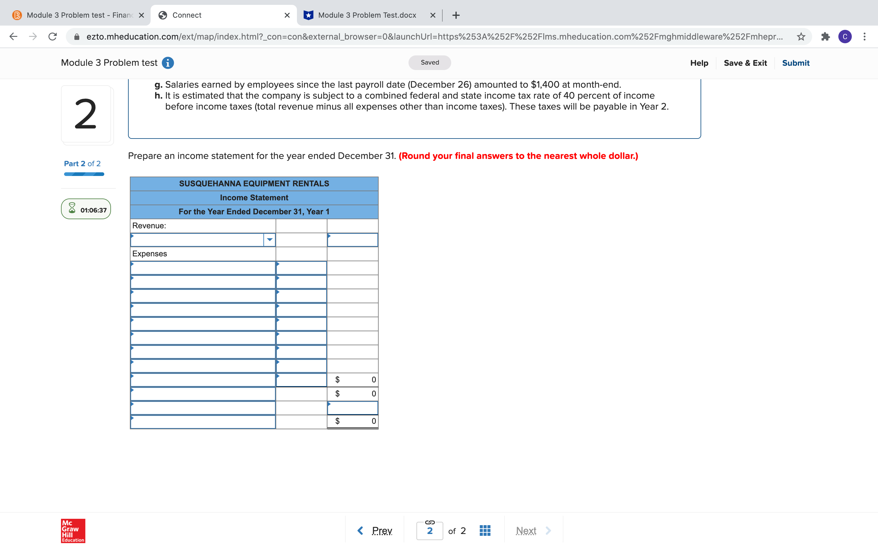The height and width of the screenshot is (548, 878).
Task: Click the user profile avatar icon
Action: click(x=845, y=37)
